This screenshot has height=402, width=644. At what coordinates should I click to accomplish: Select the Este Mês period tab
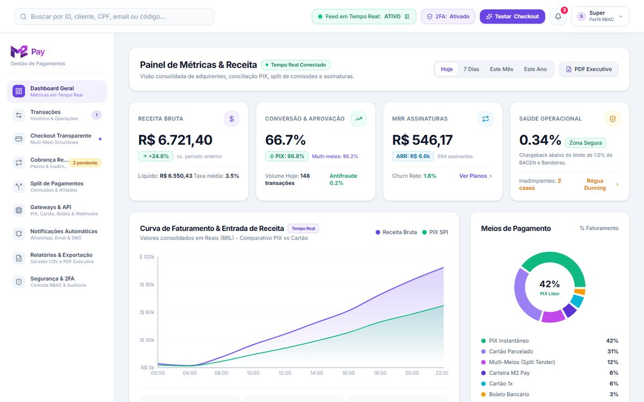click(x=501, y=69)
